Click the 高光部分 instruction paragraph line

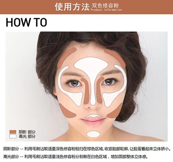(x=75, y=156)
